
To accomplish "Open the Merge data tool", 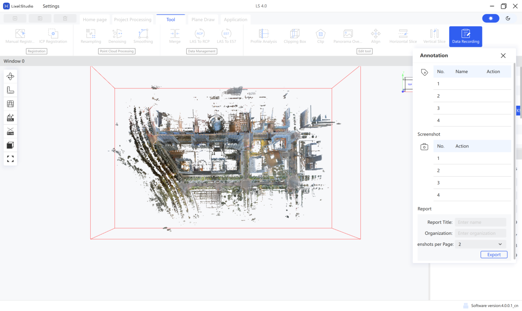I will [x=175, y=36].
